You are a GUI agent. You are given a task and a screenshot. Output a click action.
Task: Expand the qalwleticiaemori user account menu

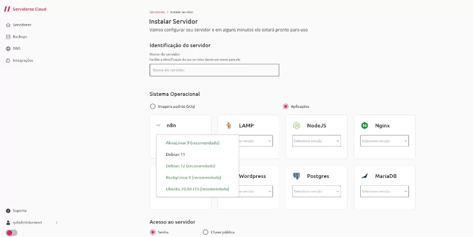click(x=31, y=222)
